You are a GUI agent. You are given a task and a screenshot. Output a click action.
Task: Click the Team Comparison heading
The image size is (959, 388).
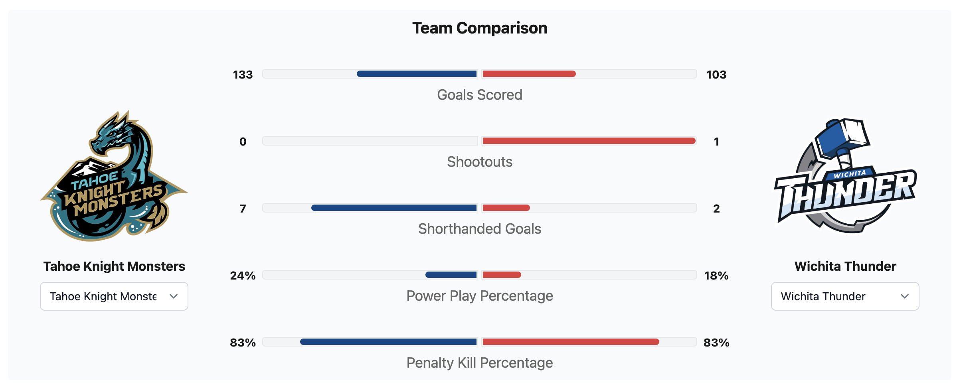tap(479, 28)
